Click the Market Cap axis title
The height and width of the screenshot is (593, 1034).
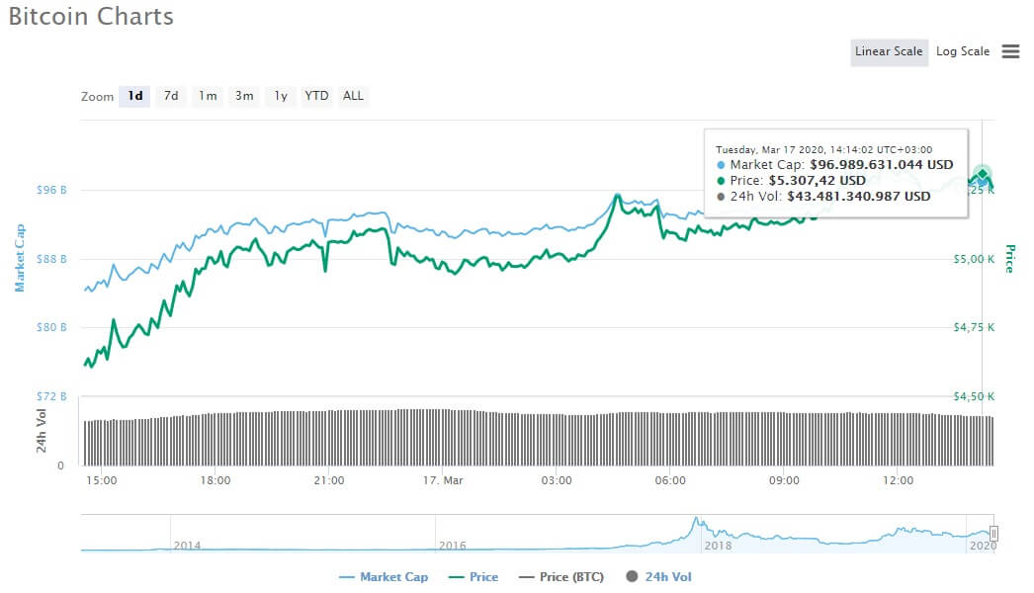point(20,258)
